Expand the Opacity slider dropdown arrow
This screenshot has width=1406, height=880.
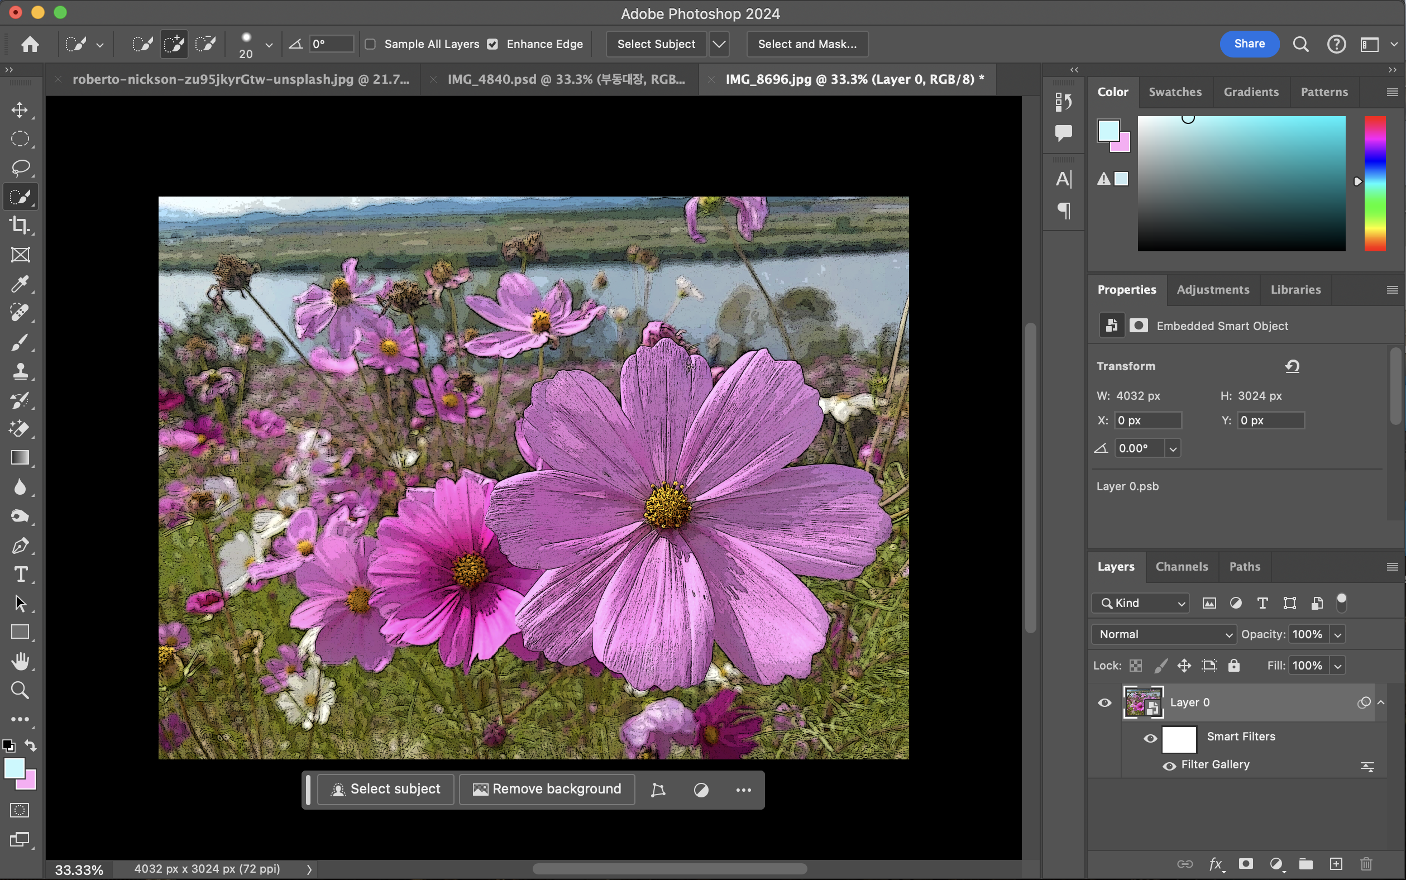(1338, 634)
